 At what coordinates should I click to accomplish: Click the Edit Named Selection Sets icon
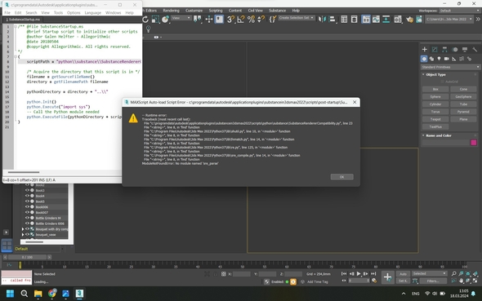click(272, 20)
